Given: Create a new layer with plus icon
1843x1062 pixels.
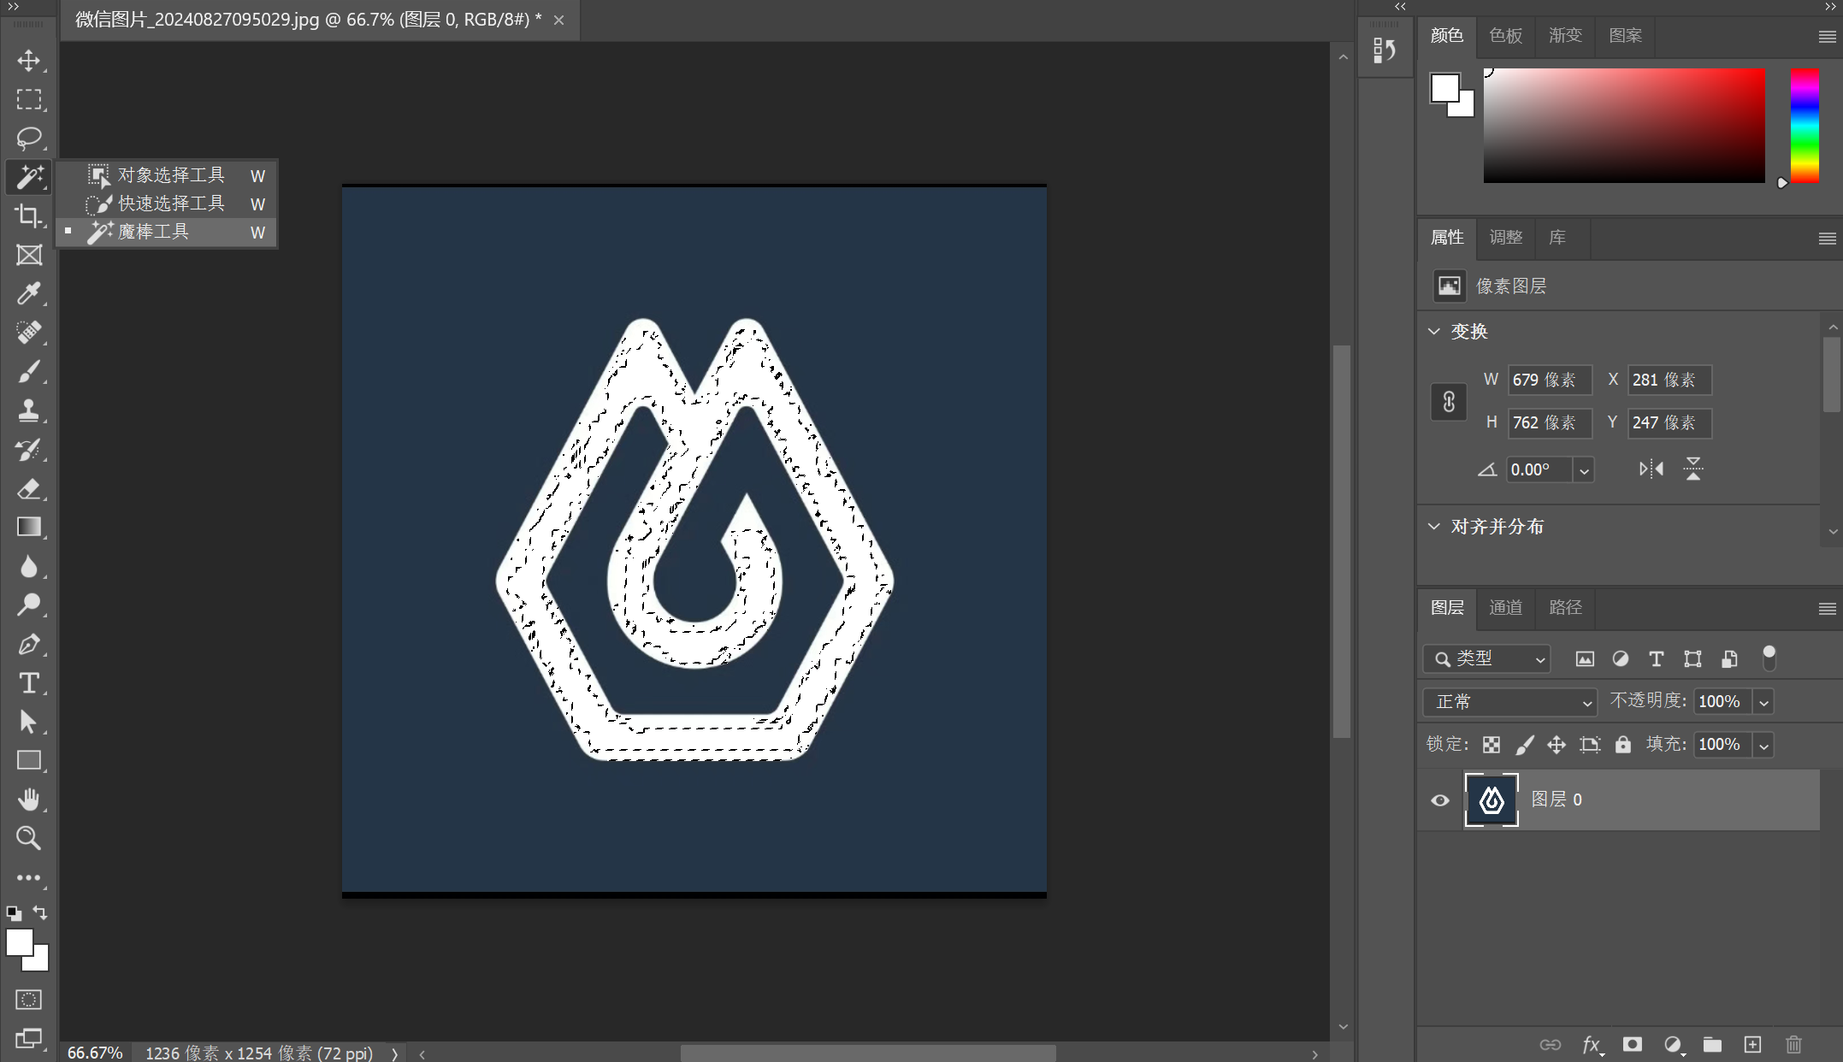Looking at the screenshot, I should click(1752, 1044).
